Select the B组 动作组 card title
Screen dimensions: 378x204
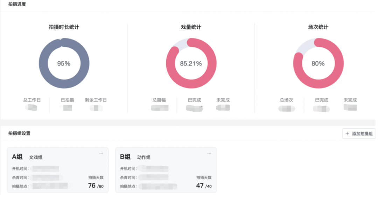pyautogui.click(x=135, y=157)
